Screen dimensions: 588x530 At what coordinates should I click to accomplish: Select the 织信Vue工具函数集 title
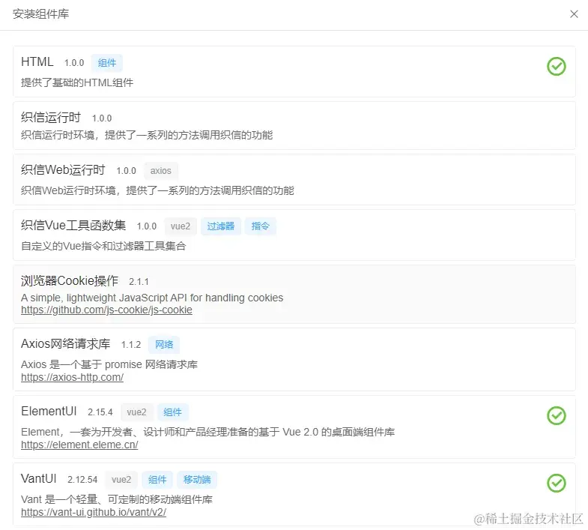coord(73,226)
